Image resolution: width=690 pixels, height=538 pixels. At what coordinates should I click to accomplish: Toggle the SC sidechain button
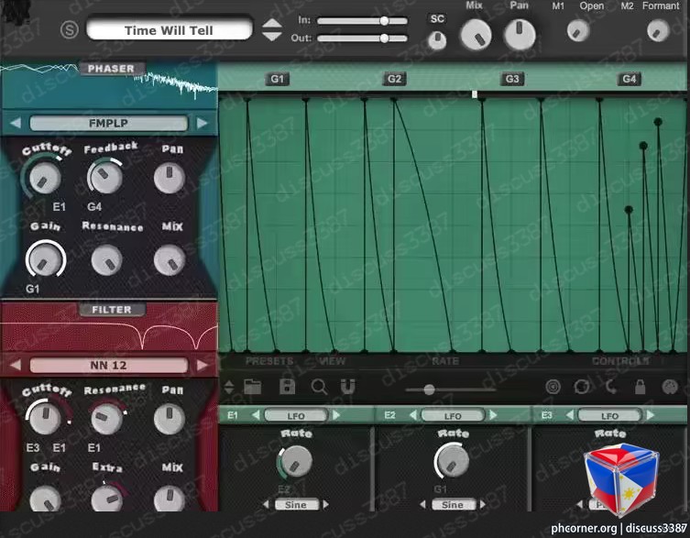(437, 18)
